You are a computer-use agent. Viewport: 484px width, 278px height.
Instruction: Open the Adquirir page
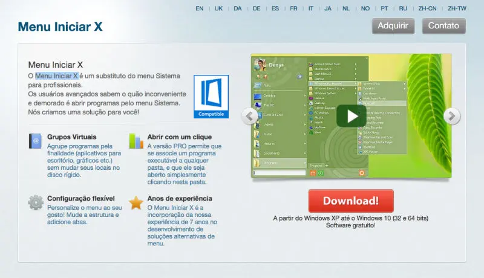coord(393,26)
